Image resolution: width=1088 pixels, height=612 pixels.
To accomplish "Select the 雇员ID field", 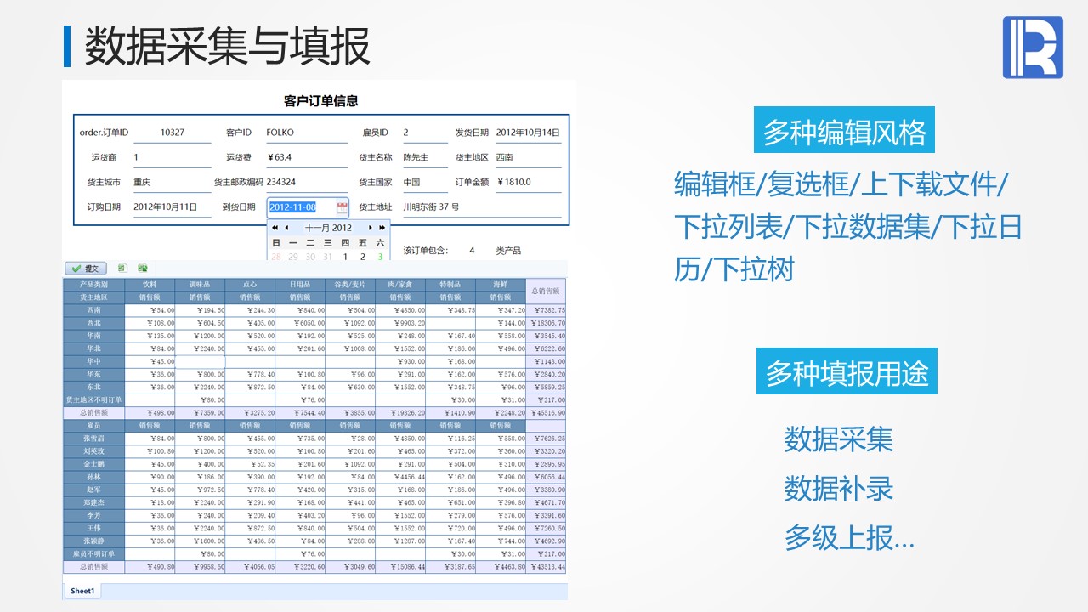I will point(424,133).
